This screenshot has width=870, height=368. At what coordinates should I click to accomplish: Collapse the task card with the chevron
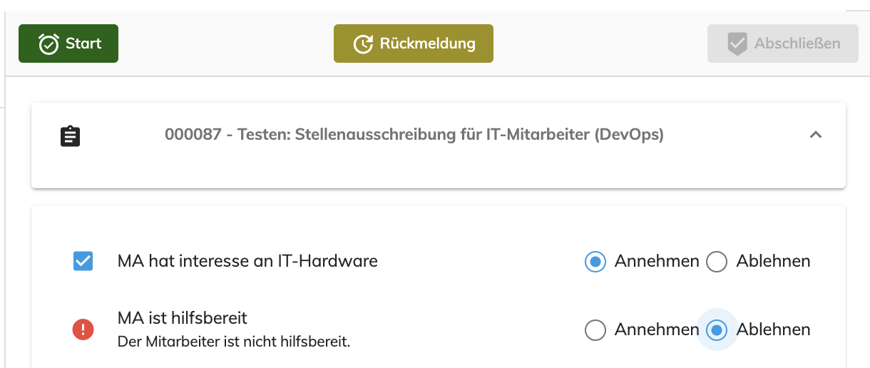816,135
